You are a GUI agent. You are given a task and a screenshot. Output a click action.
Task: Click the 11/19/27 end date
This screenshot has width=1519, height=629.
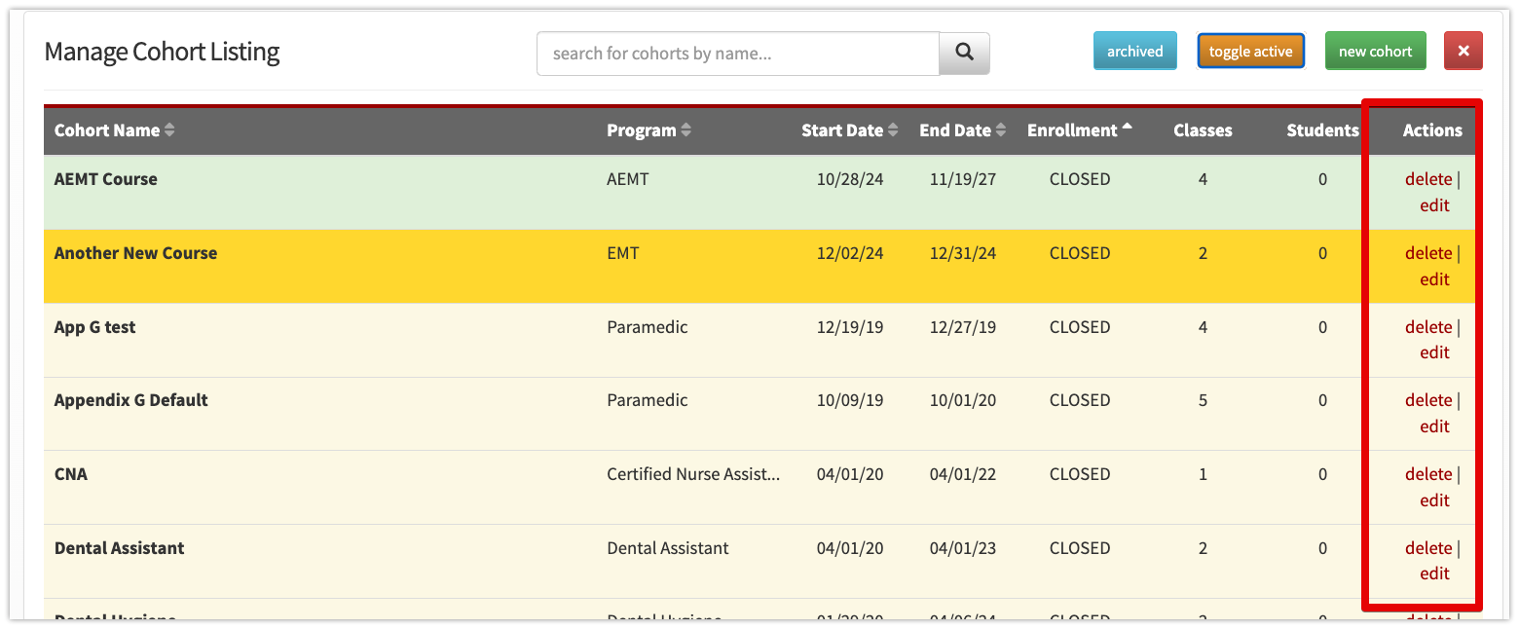[x=963, y=179]
